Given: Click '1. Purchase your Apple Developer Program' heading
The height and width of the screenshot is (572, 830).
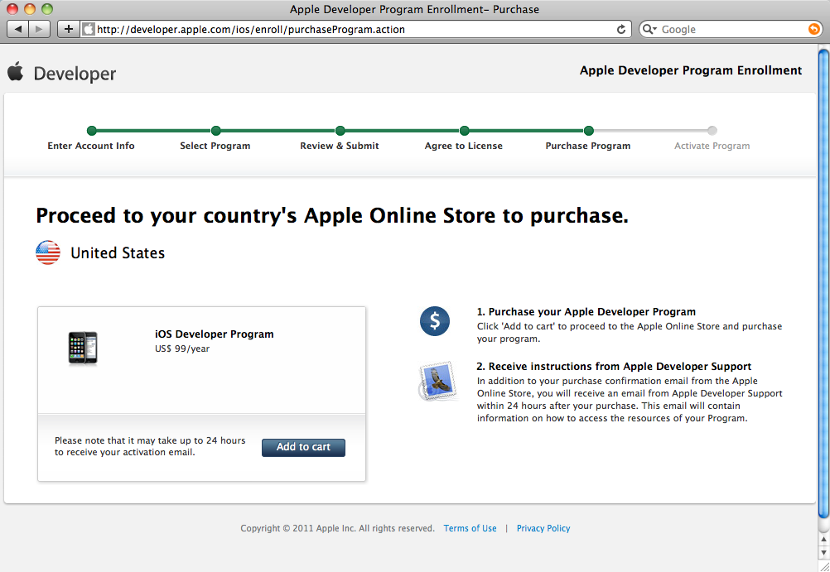Looking at the screenshot, I should click(x=586, y=312).
